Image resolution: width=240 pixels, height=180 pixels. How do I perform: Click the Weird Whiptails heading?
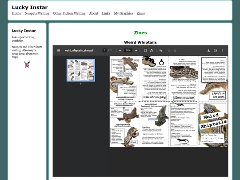coord(140,42)
